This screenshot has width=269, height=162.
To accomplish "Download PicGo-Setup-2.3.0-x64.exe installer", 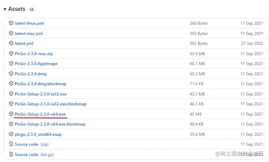I will coord(40,114).
